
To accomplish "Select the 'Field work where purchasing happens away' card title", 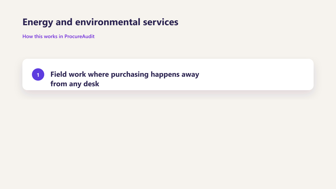I will (125, 79).
